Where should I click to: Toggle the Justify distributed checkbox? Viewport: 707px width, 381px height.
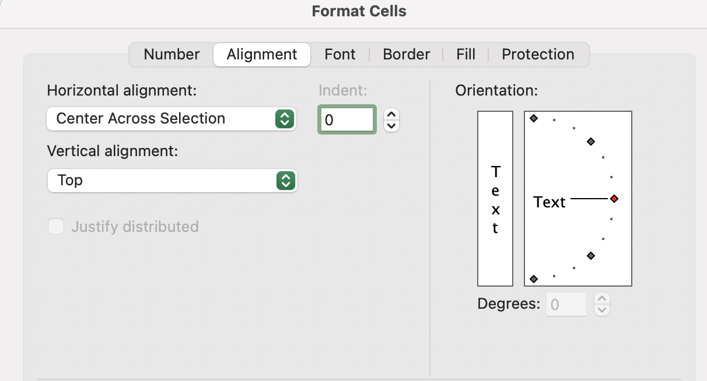[x=56, y=227]
